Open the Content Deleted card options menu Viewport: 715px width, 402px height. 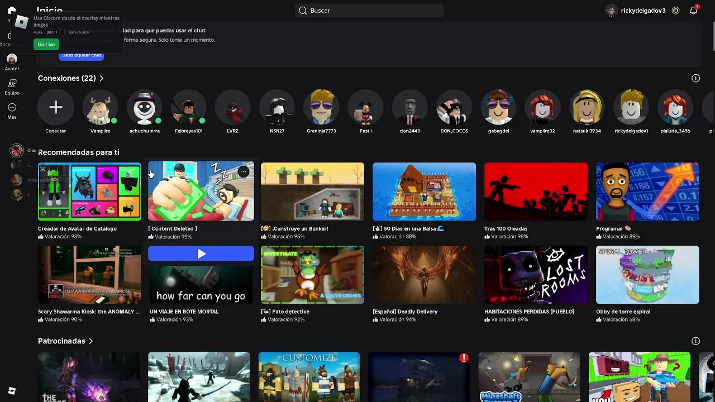pyautogui.click(x=244, y=172)
